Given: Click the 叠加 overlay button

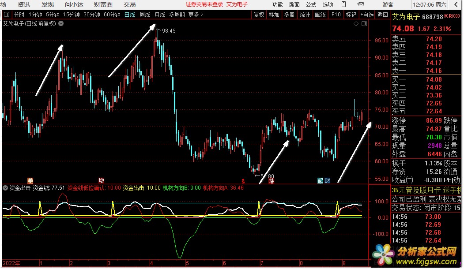Looking at the screenshot, I should [274, 15].
